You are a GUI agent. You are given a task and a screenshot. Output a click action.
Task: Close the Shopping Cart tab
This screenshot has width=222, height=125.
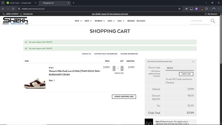click(x=69, y=3)
